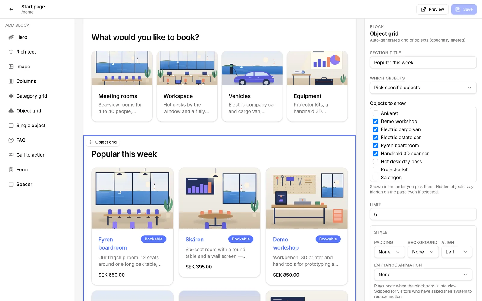The height and width of the screenshot is (301, 482).
Task: Open the Skären room title link
Action: point(195,240)
